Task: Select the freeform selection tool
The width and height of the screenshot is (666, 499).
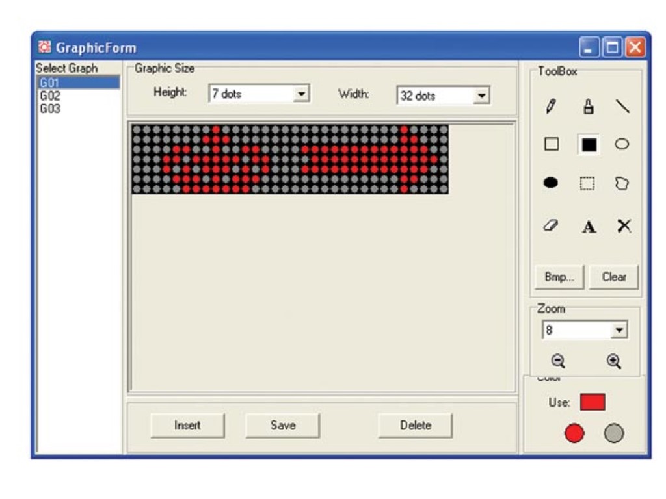Action: [622, 184]
